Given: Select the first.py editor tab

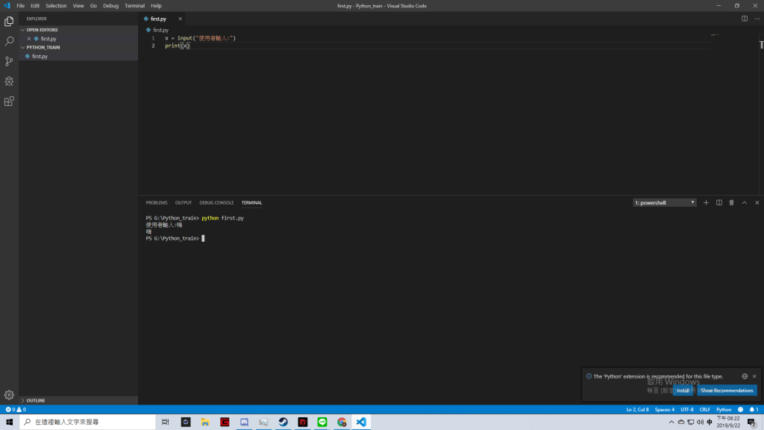Looking at the screenshot, I should coord(158,19).
